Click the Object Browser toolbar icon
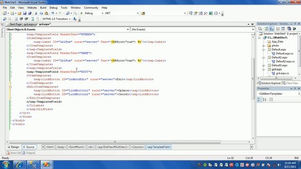Viewport: 301px width, 169px height. pyautogui.click(x=201, y=13)
